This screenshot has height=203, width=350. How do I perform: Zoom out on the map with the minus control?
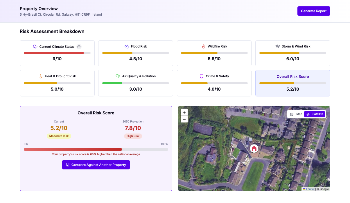point(184,119)
